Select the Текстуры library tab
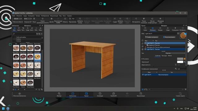 coord(23,29)
